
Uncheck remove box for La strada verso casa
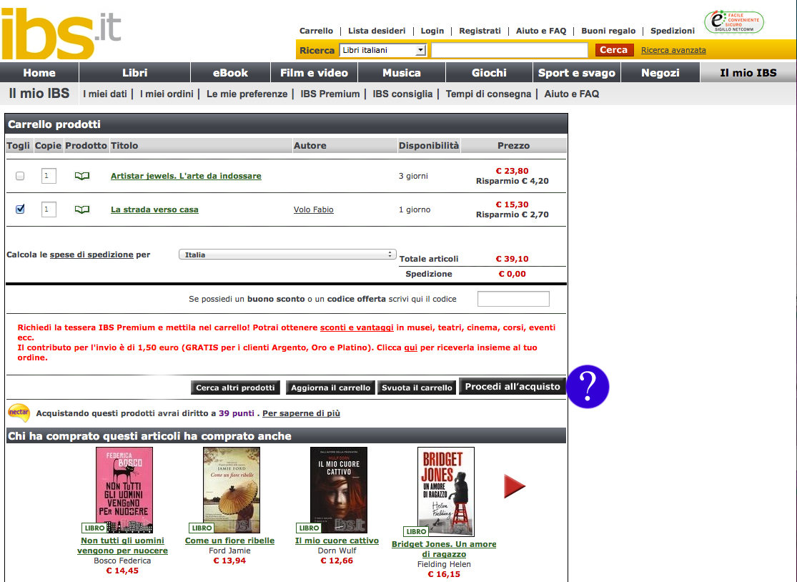[20, 209]
